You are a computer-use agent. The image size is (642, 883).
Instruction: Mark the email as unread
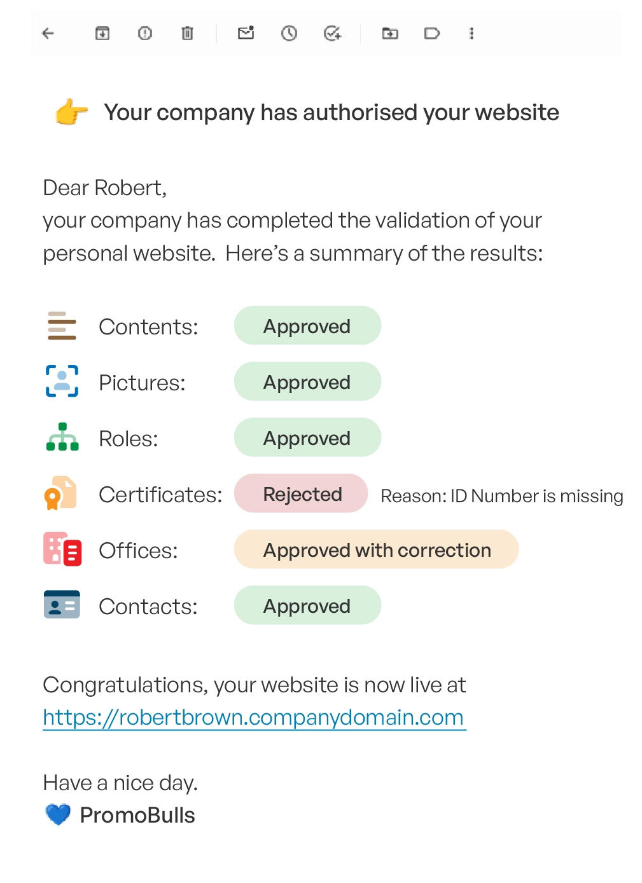coord(246,34)
